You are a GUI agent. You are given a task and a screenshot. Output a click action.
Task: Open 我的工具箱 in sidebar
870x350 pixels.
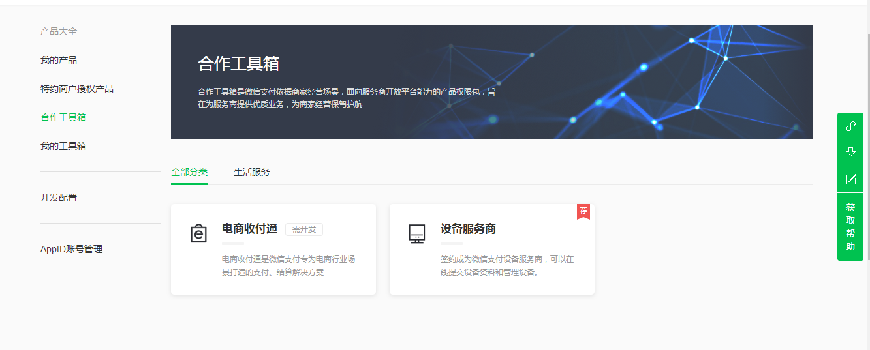(x=63, y=146)
